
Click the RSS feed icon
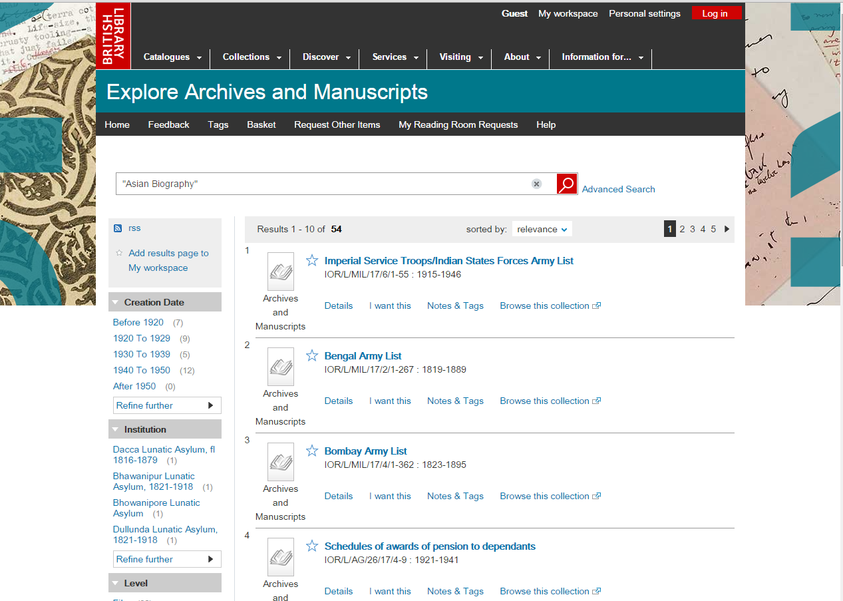tap(118, 228)
